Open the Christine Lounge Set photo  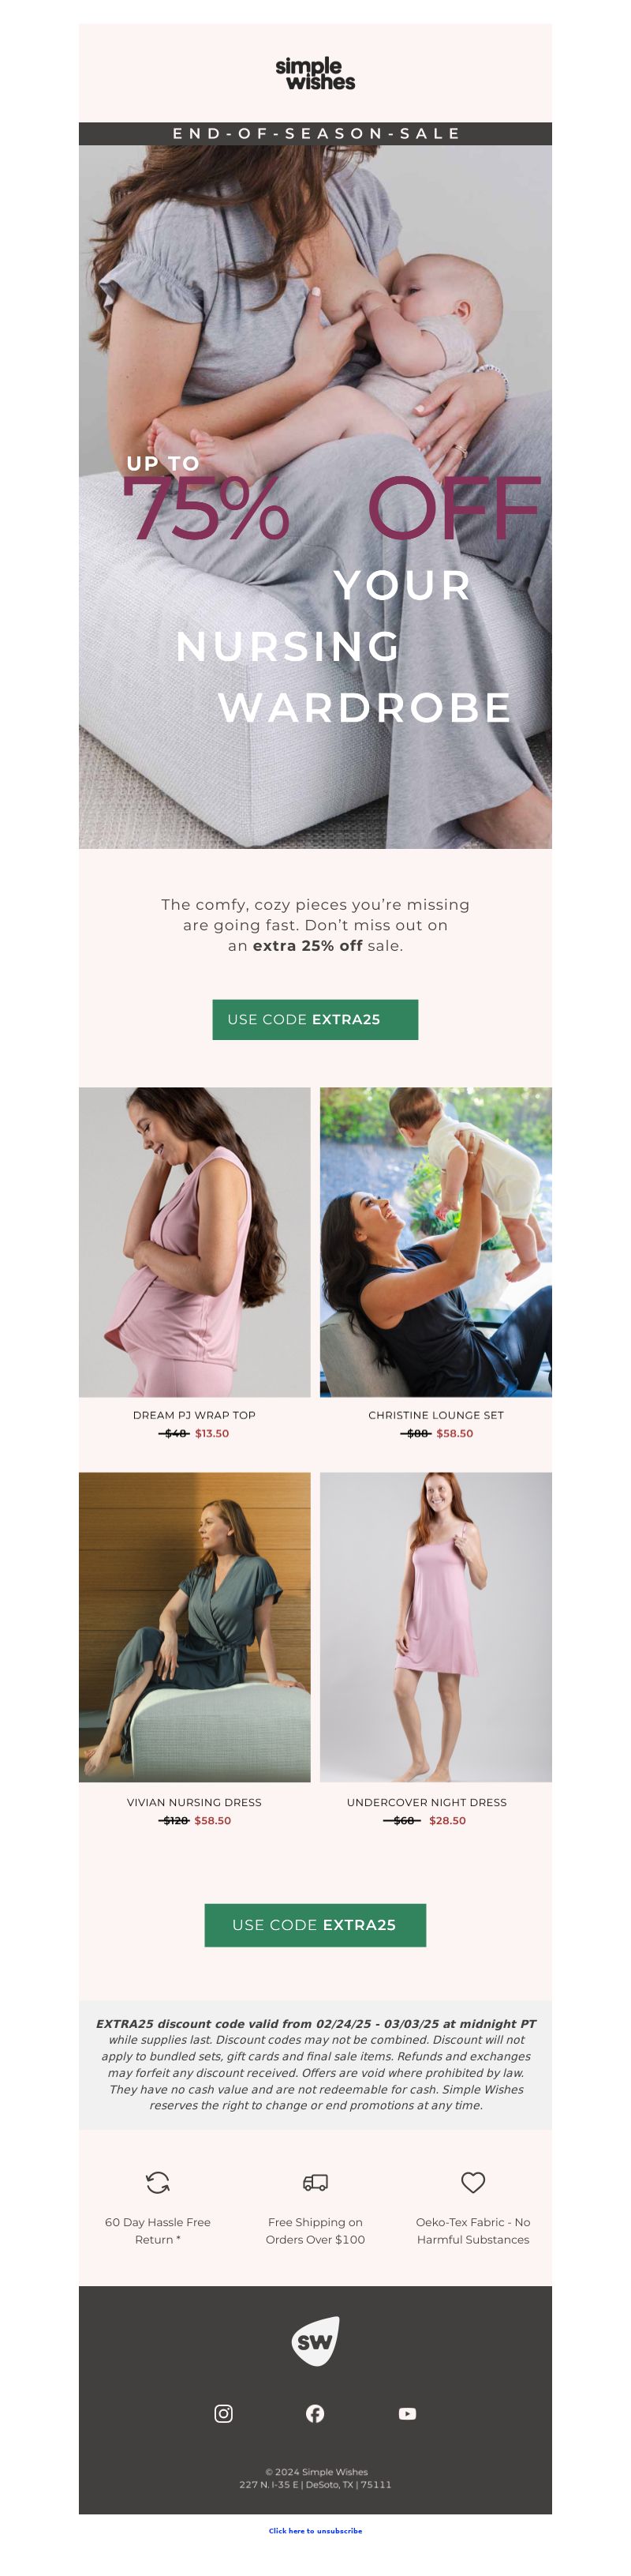435,1241
